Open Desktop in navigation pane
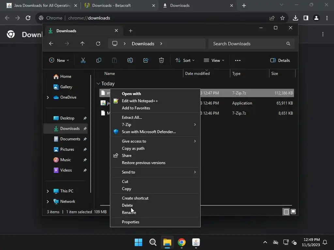This screenshot has width=334, height=250. tap(66, 118)
